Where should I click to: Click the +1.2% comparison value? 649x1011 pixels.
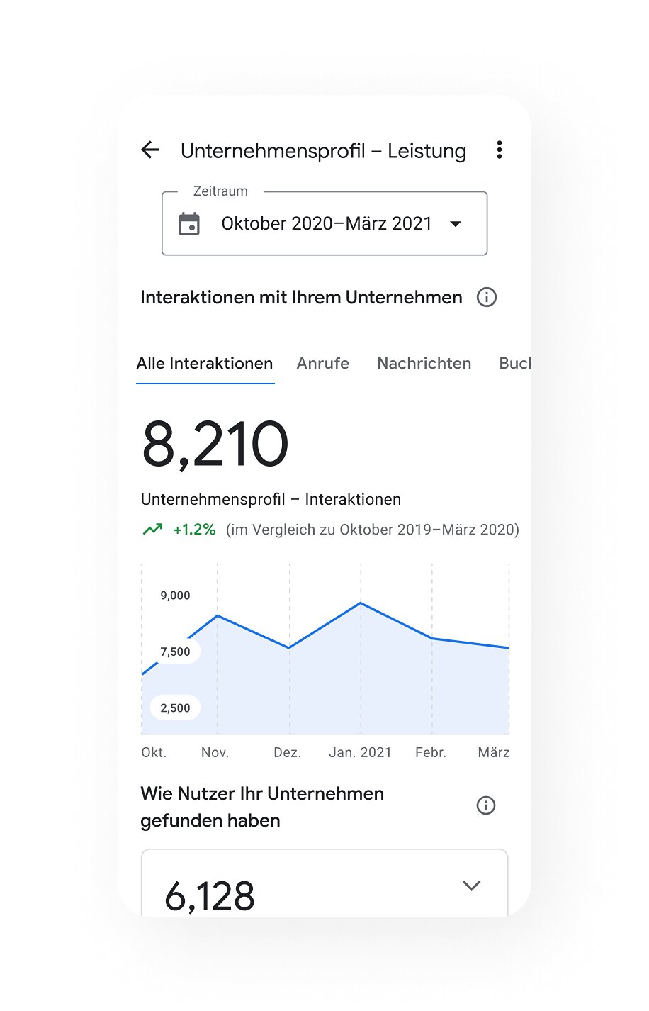pos(194,530)
